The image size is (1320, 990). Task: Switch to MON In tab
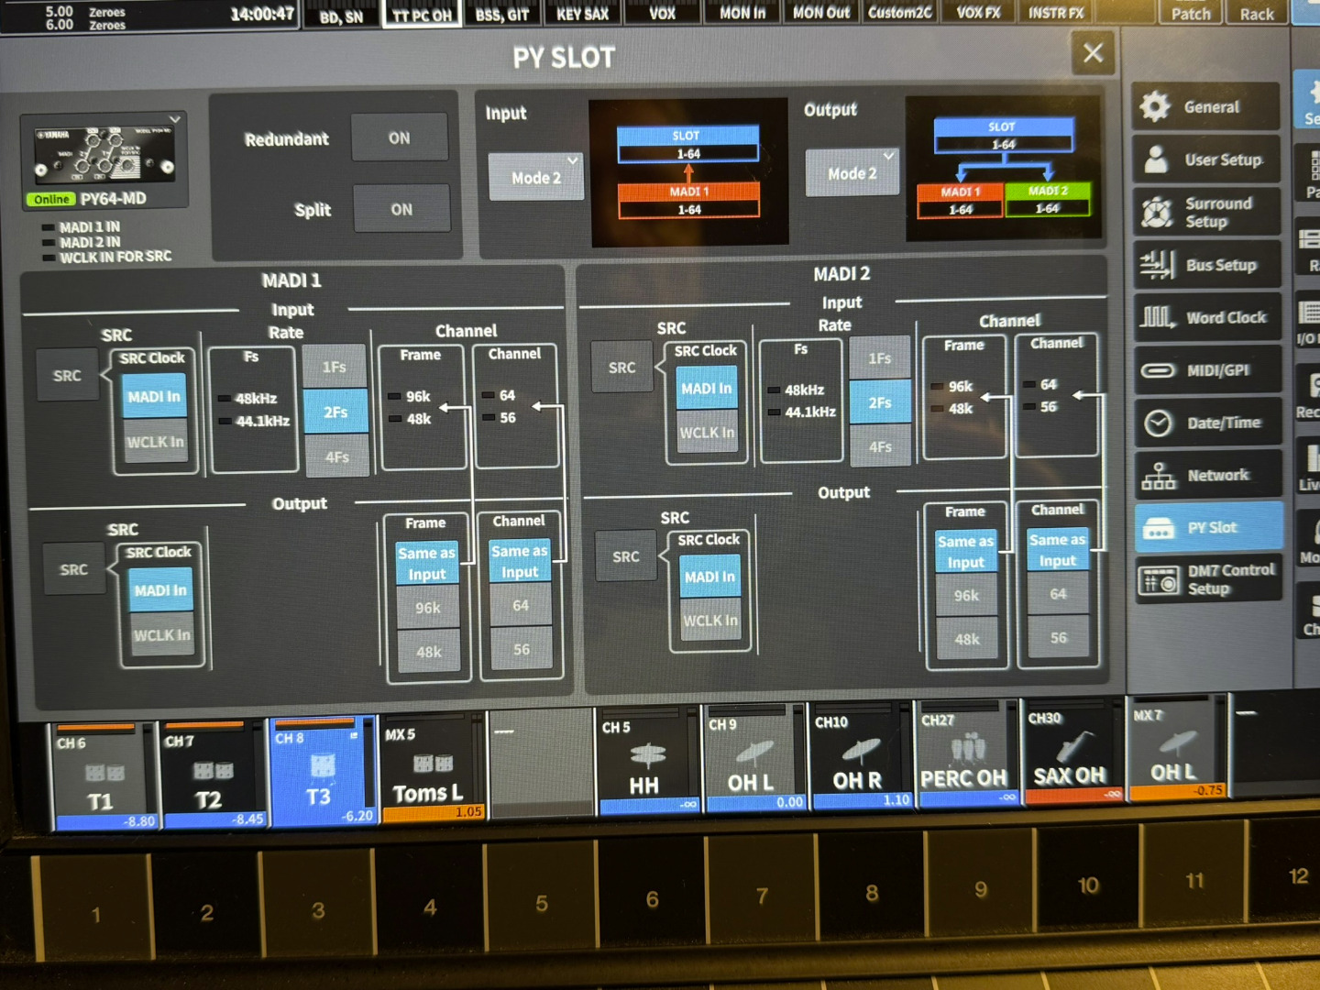click(x=742, y=13)
